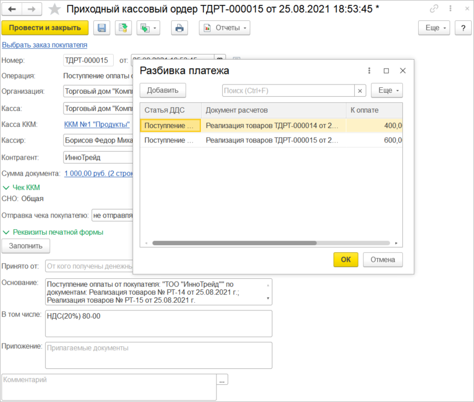Click the К оплате column header

click(374, 110)
